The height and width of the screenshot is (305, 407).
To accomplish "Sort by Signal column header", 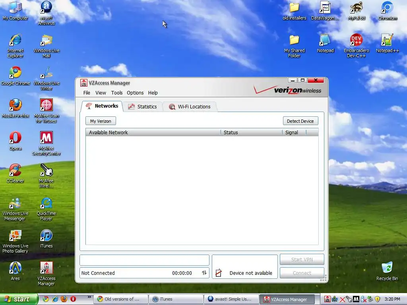I will (x=295, y=133).
